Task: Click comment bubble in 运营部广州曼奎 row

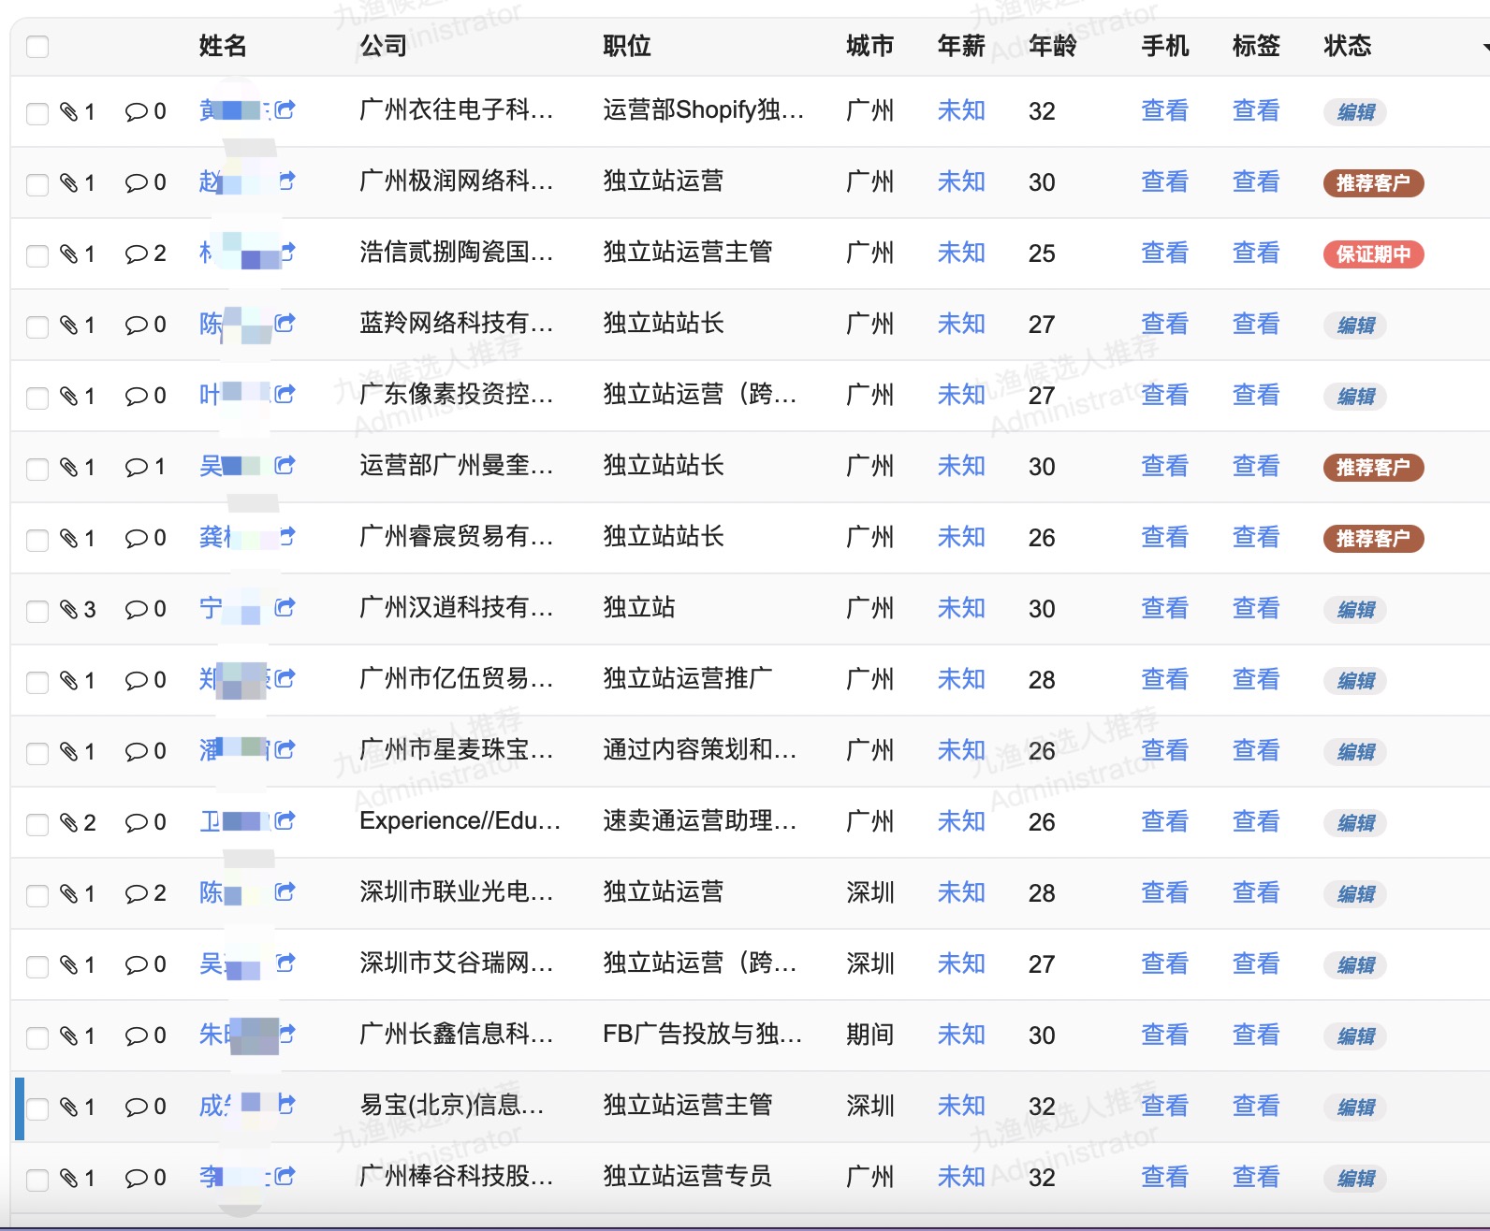Action: coord(137,468)
